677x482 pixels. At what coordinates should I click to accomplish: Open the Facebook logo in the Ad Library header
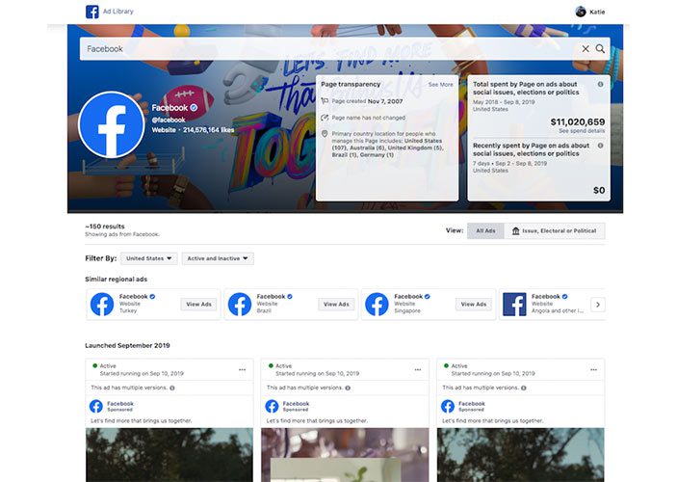click(x=91, y=12)
